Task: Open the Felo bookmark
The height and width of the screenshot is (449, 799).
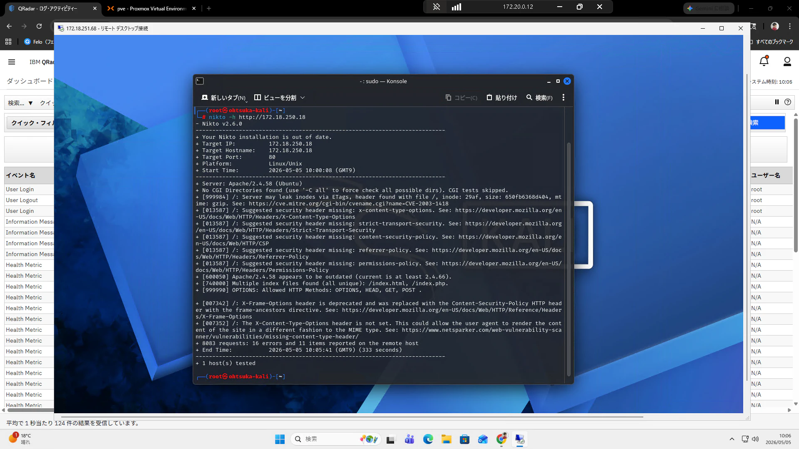Action: (x=39, y=42)
